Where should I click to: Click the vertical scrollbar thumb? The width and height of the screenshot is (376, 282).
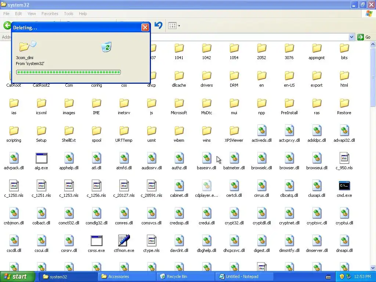coord(373,77)
